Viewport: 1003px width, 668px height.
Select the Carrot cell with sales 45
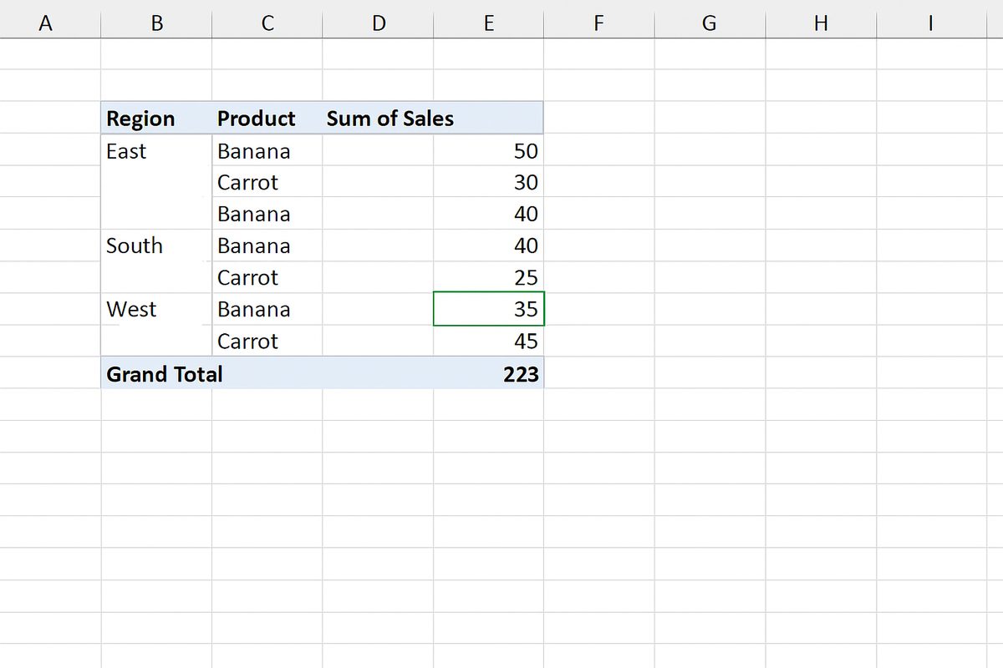click(267, 341)
